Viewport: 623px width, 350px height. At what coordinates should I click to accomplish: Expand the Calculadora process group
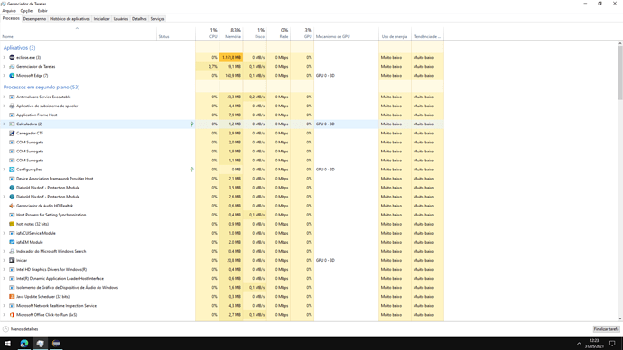click(5, 124)
